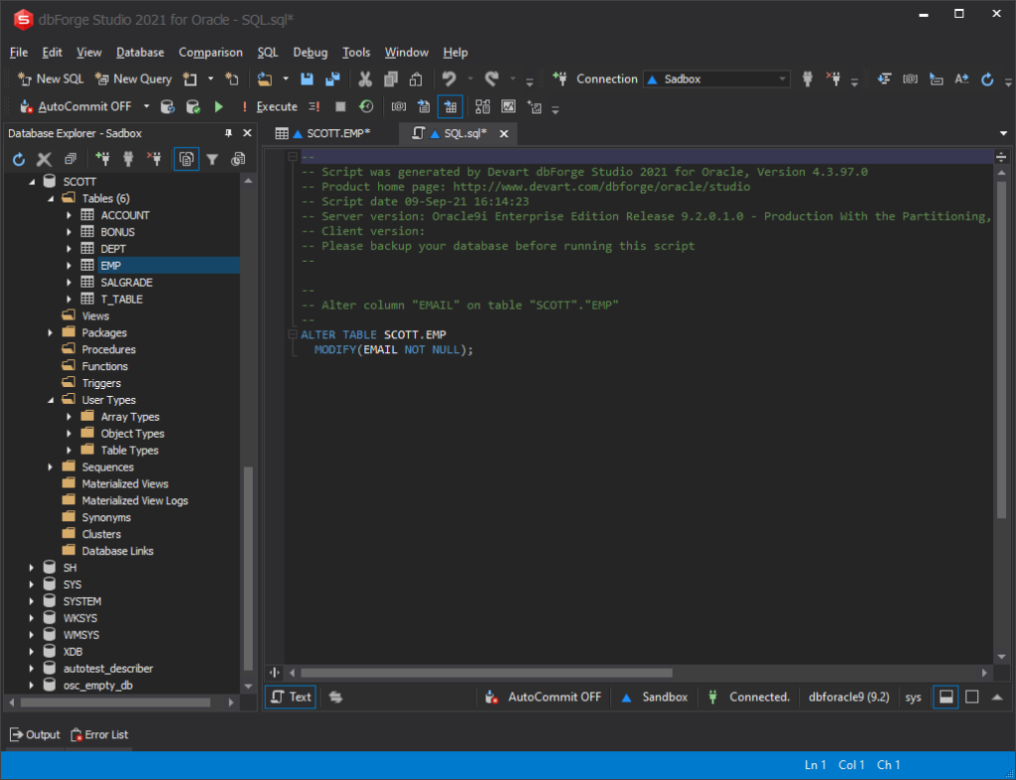This screenshot has height=780, width=1016.
Task: Click the editor vertical scrollbar
Action: 1001,347
